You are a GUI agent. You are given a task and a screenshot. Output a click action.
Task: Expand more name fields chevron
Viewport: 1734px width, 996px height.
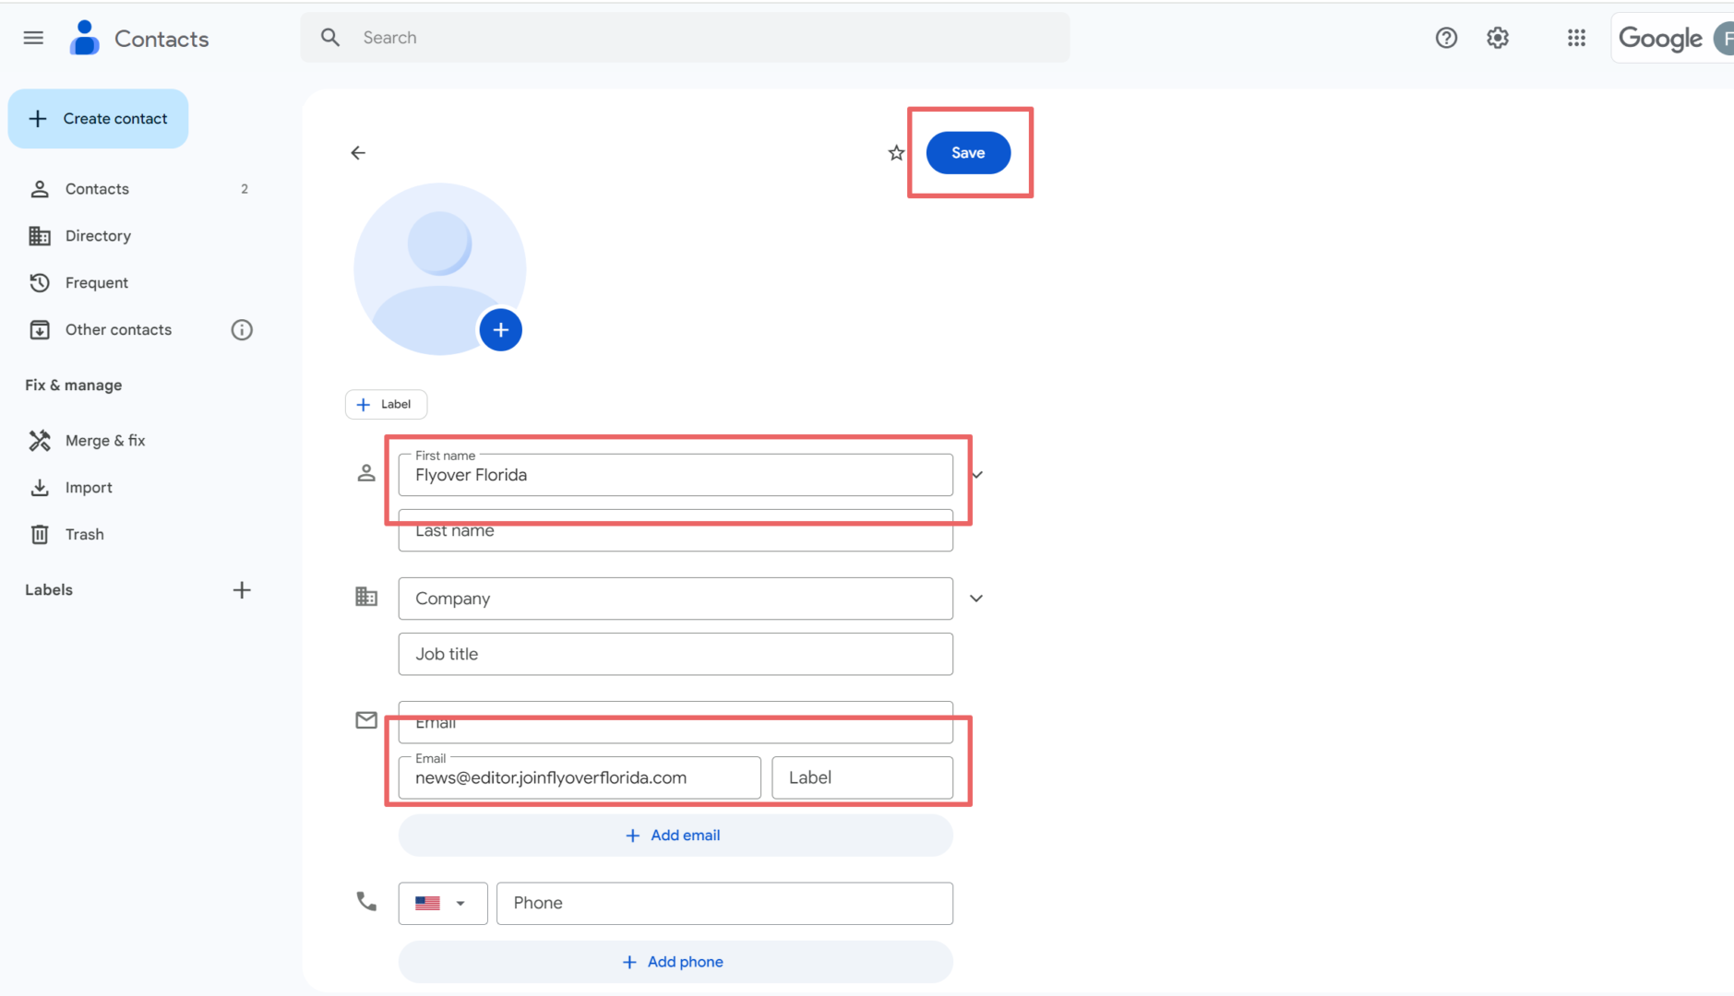[977, 475]
